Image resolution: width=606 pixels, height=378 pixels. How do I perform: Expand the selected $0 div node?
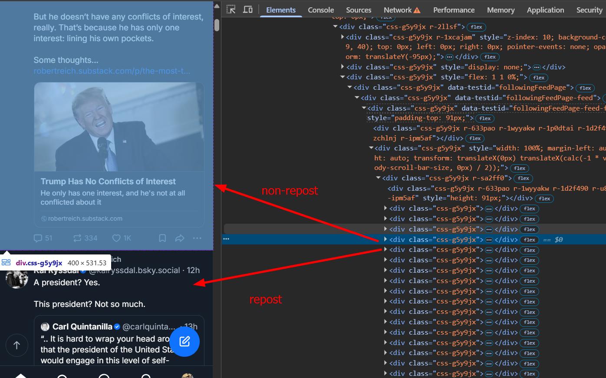(x=385, y=239)
